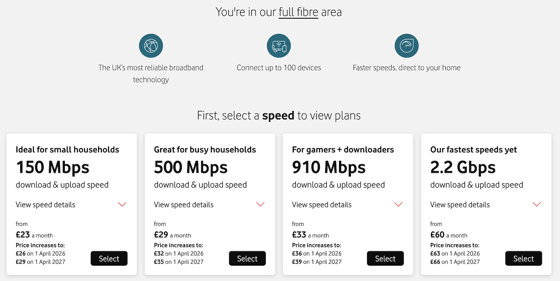The height and width of the screenshot is (281, 560).
Task: Select the 910 Mbps plan
Action: (x=385, y=259)
